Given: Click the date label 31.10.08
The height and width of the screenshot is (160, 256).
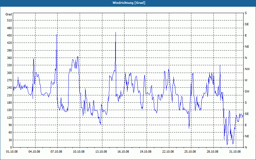Looking at the screenshot, I should pos(235,152).
